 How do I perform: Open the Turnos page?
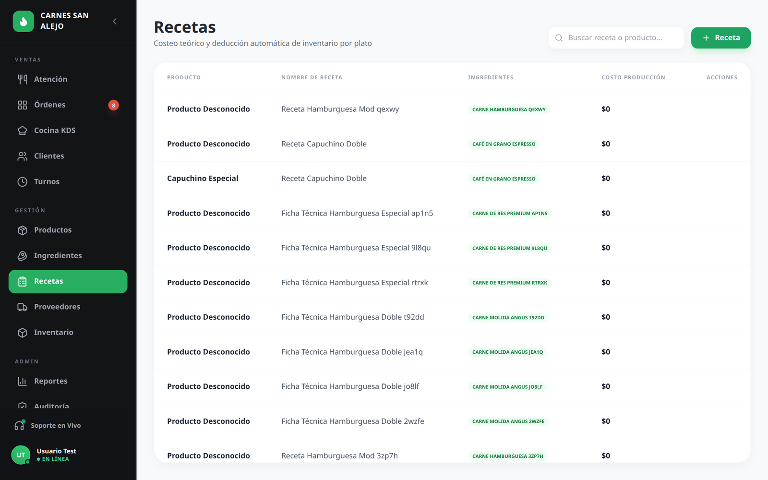[x=68, y=181]
